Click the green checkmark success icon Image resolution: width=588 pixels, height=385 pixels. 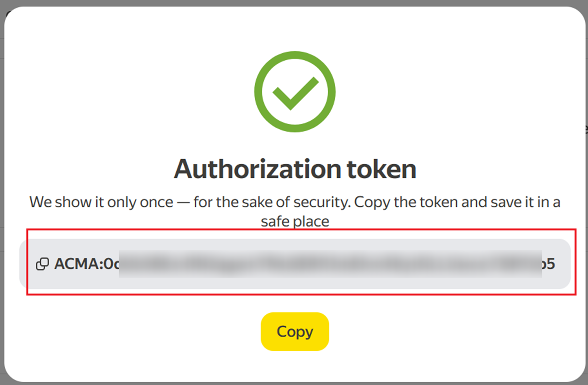point(295,92)
